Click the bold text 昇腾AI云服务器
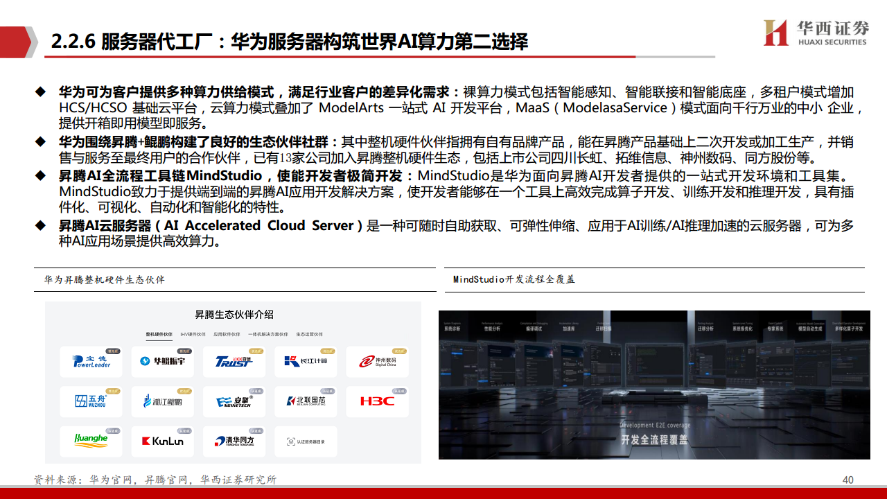Screen dimensions: 887x499 coord(105,226)
